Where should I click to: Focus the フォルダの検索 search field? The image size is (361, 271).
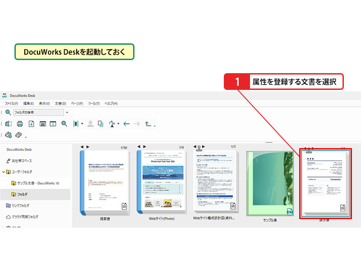[x=38, y=112]
